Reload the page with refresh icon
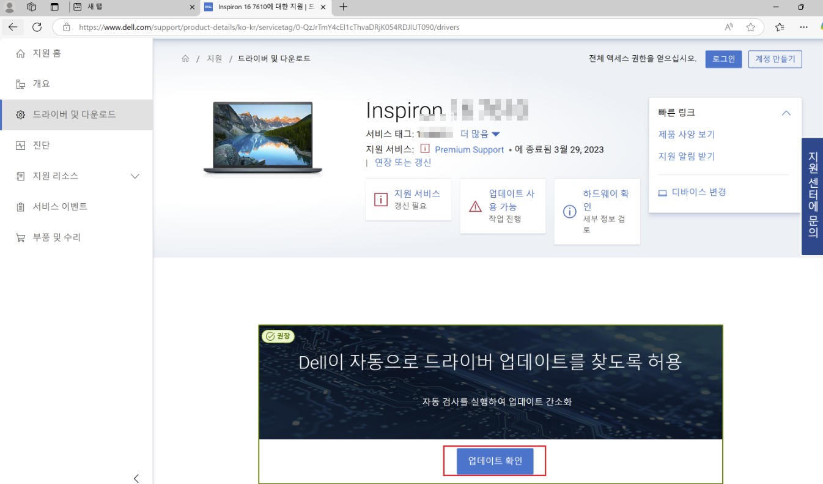Viewport: 823px width, 484px height. (37, 27)
